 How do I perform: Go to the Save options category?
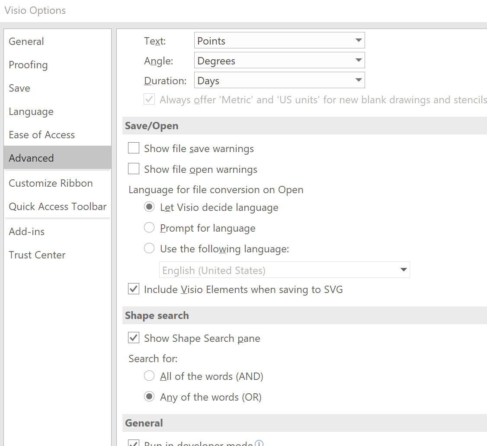point(19,88)
